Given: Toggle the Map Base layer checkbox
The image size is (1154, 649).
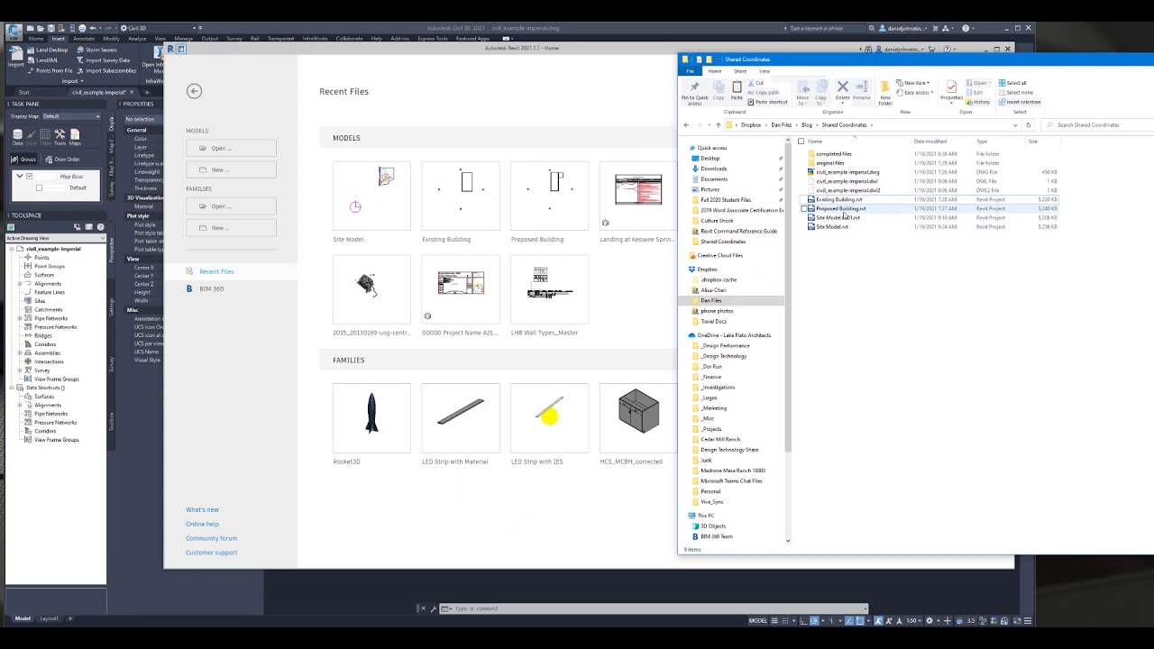Looking at the screenshot, I should 29,177.
